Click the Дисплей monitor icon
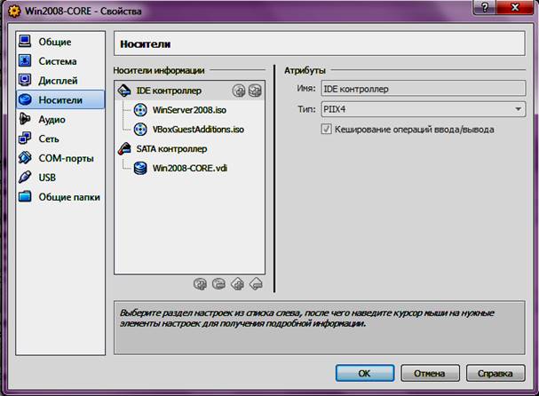The height and width of the screenshot is (396, 539). 25,80
